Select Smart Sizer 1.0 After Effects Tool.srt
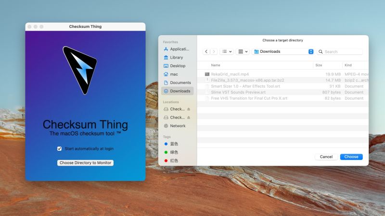The height and width of the screenshot is (216, 385). (x=282, y=86)
